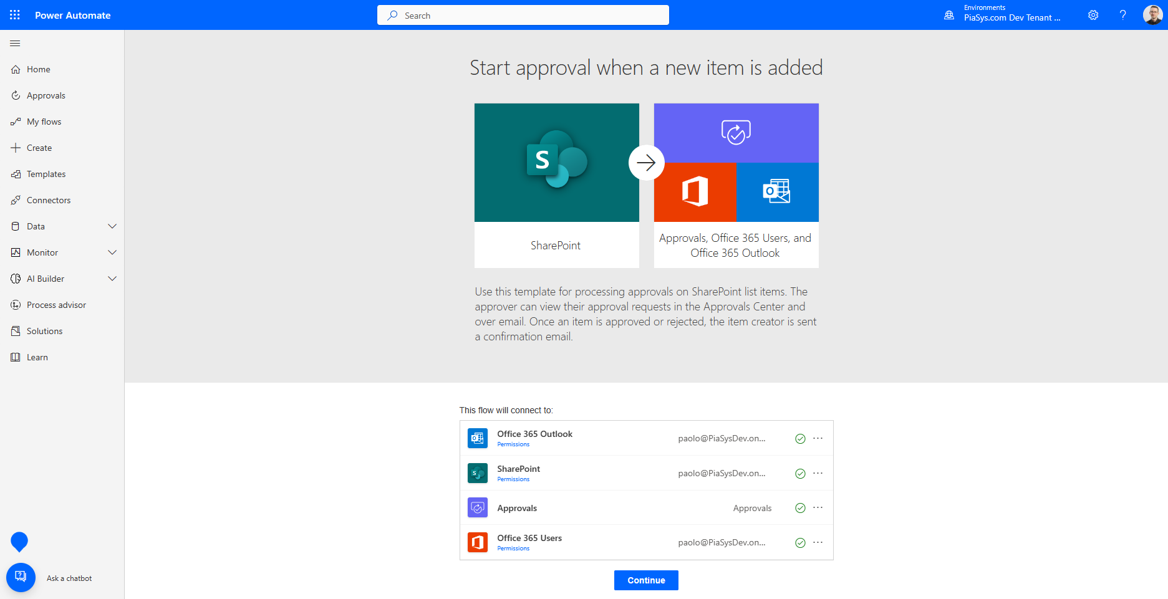Open the Help menu via question mark icon
The height and width of the screenshot is (599, 1168).
[x=1122, y=15]
